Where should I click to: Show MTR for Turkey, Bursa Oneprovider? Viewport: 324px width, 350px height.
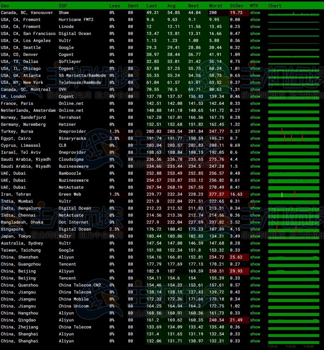click(255, 131)
